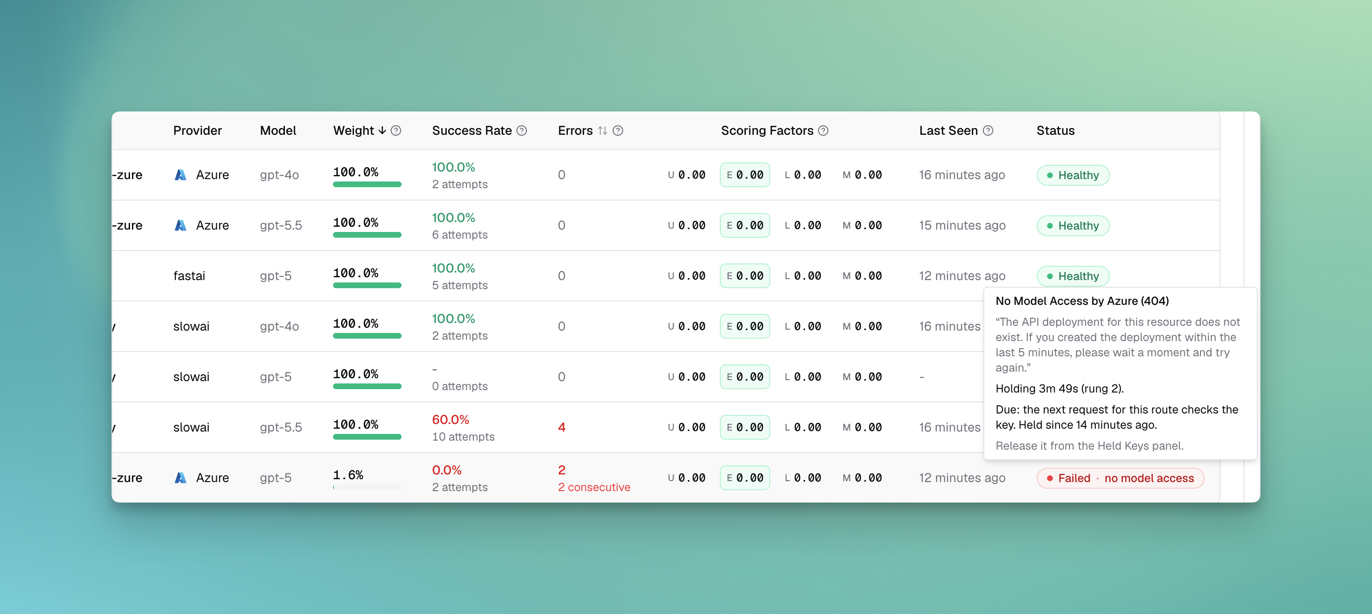Click the 60.0% success rate value

point(451,420)
